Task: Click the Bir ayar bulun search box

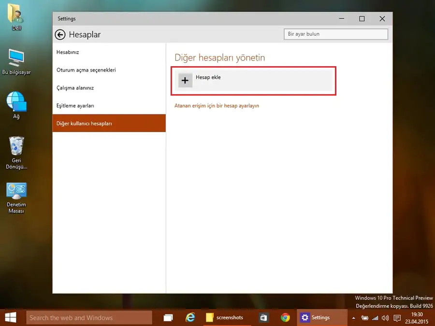Action: [335, 34]
